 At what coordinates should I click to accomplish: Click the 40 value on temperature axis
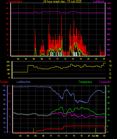108,86
